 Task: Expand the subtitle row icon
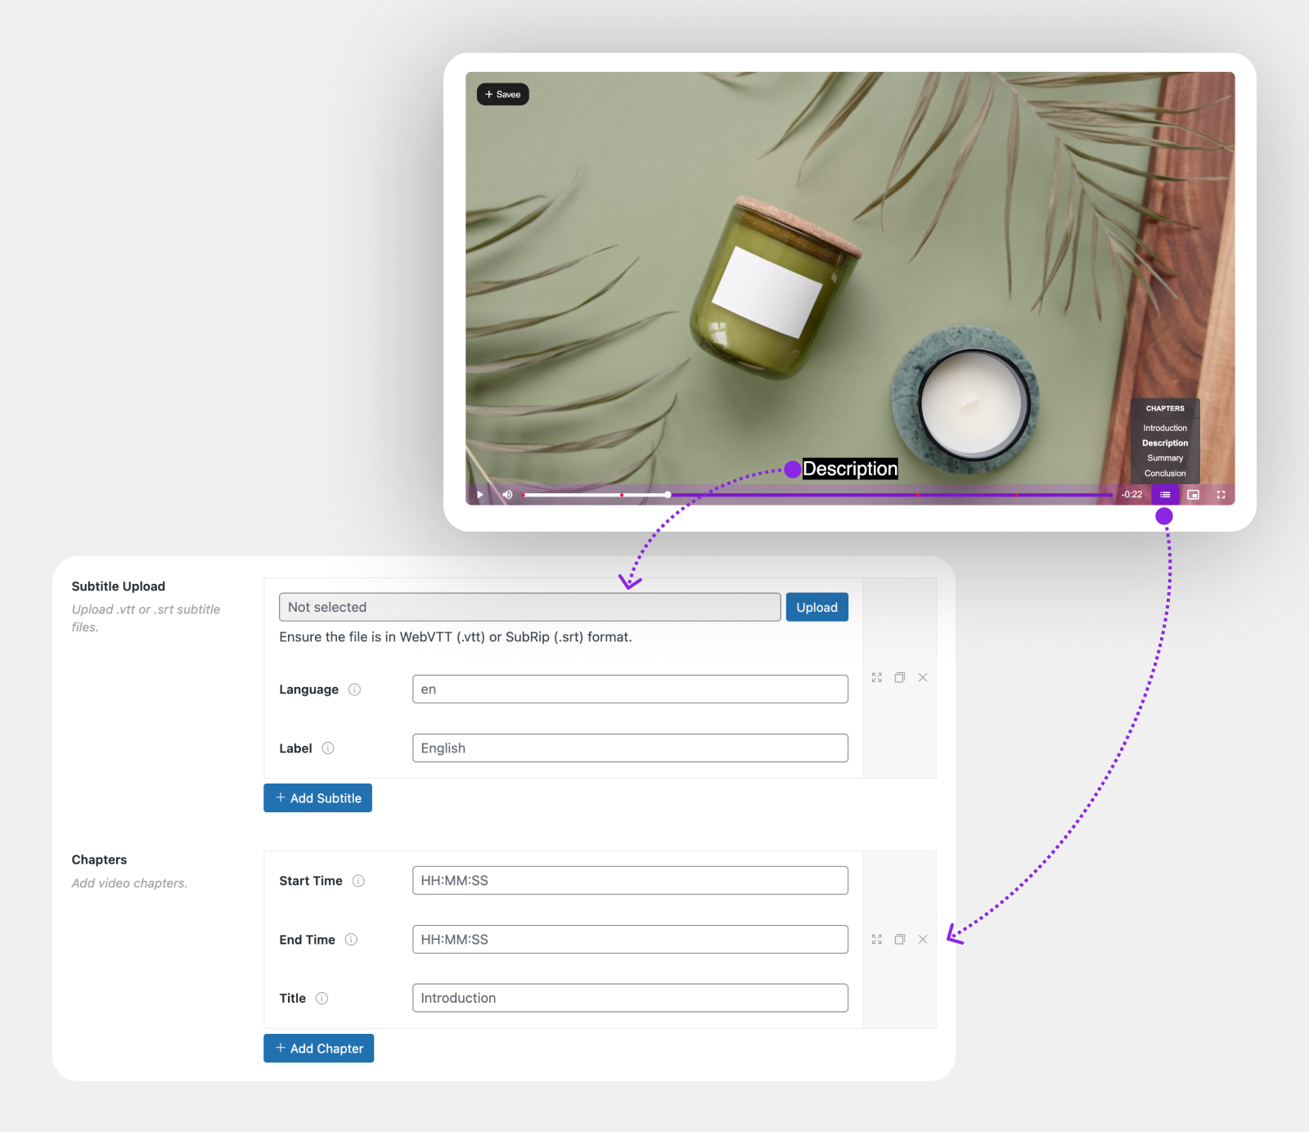click(877, 678)
